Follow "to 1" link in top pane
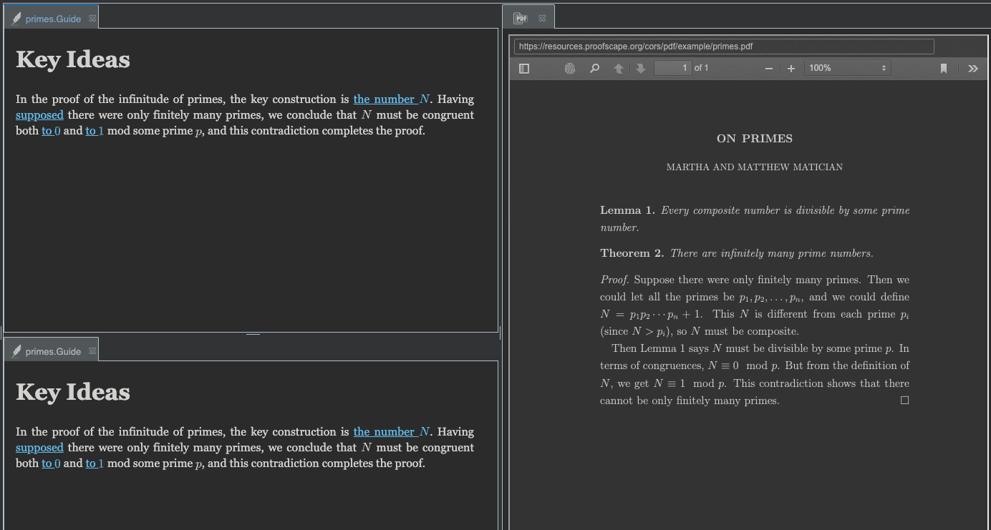 tap(95, 131)
